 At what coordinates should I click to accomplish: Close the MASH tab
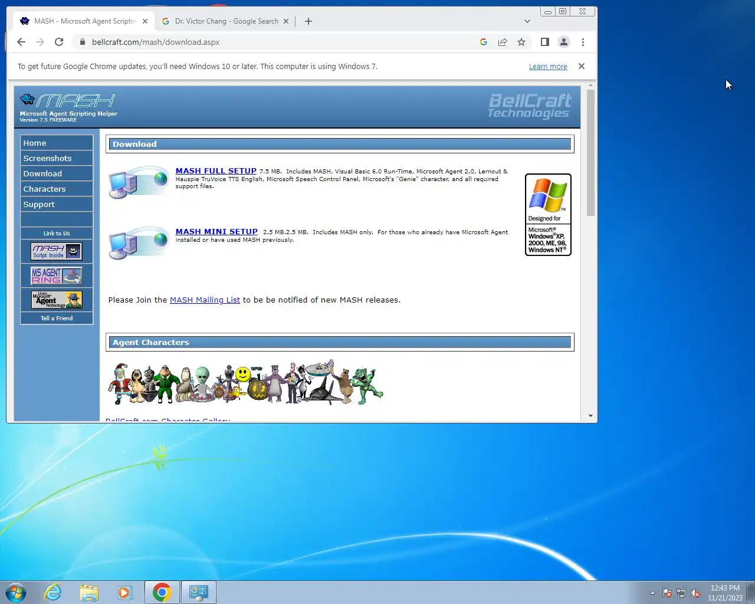tap(145, 21)
